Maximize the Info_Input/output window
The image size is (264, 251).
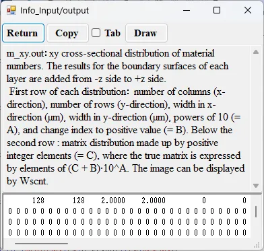coord(217,10)
